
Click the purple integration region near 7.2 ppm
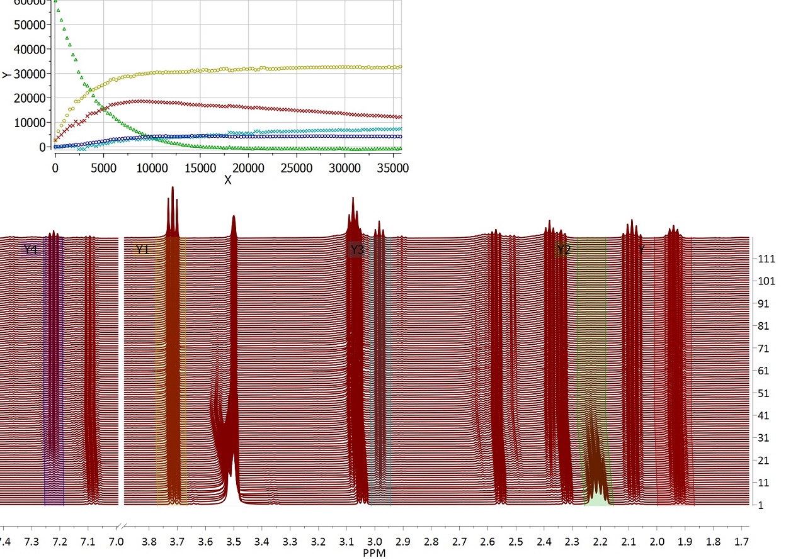(x=54, y=378)
